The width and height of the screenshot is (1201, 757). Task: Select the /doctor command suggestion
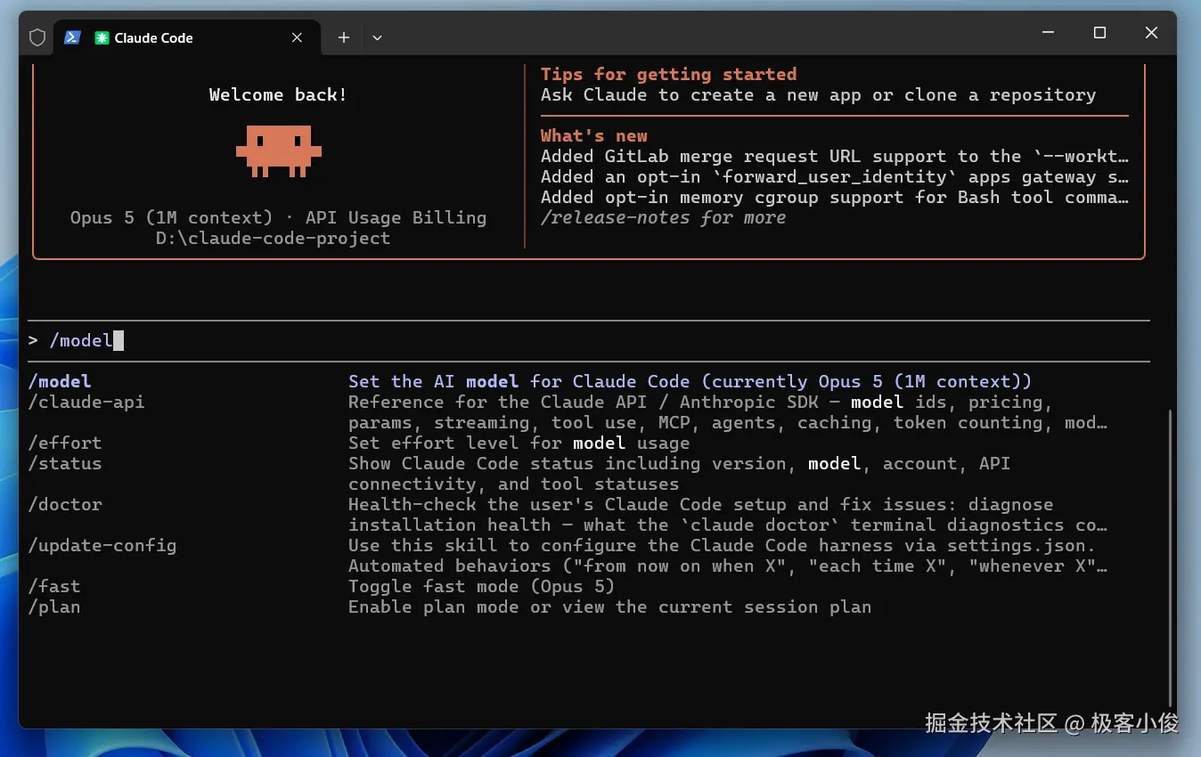pyautogui.click(x=65, y=504)
